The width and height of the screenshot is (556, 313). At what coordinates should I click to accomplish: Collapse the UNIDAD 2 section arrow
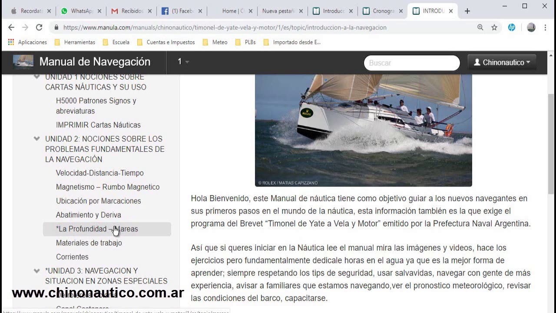coord(37,139)
